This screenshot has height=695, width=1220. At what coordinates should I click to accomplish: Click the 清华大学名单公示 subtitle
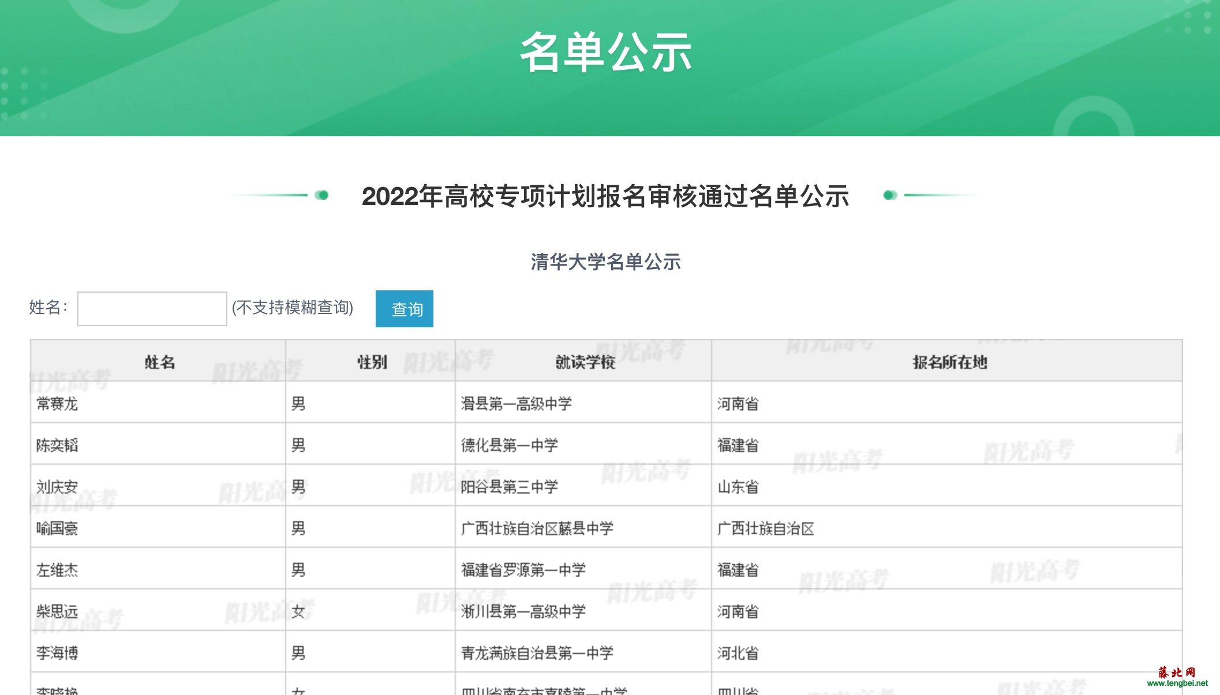pyautogui.click(x=605, y=261)
